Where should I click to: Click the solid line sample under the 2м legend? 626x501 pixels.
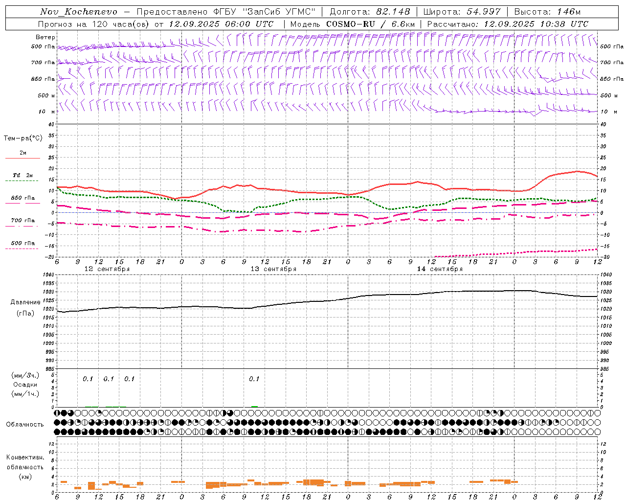22,158
